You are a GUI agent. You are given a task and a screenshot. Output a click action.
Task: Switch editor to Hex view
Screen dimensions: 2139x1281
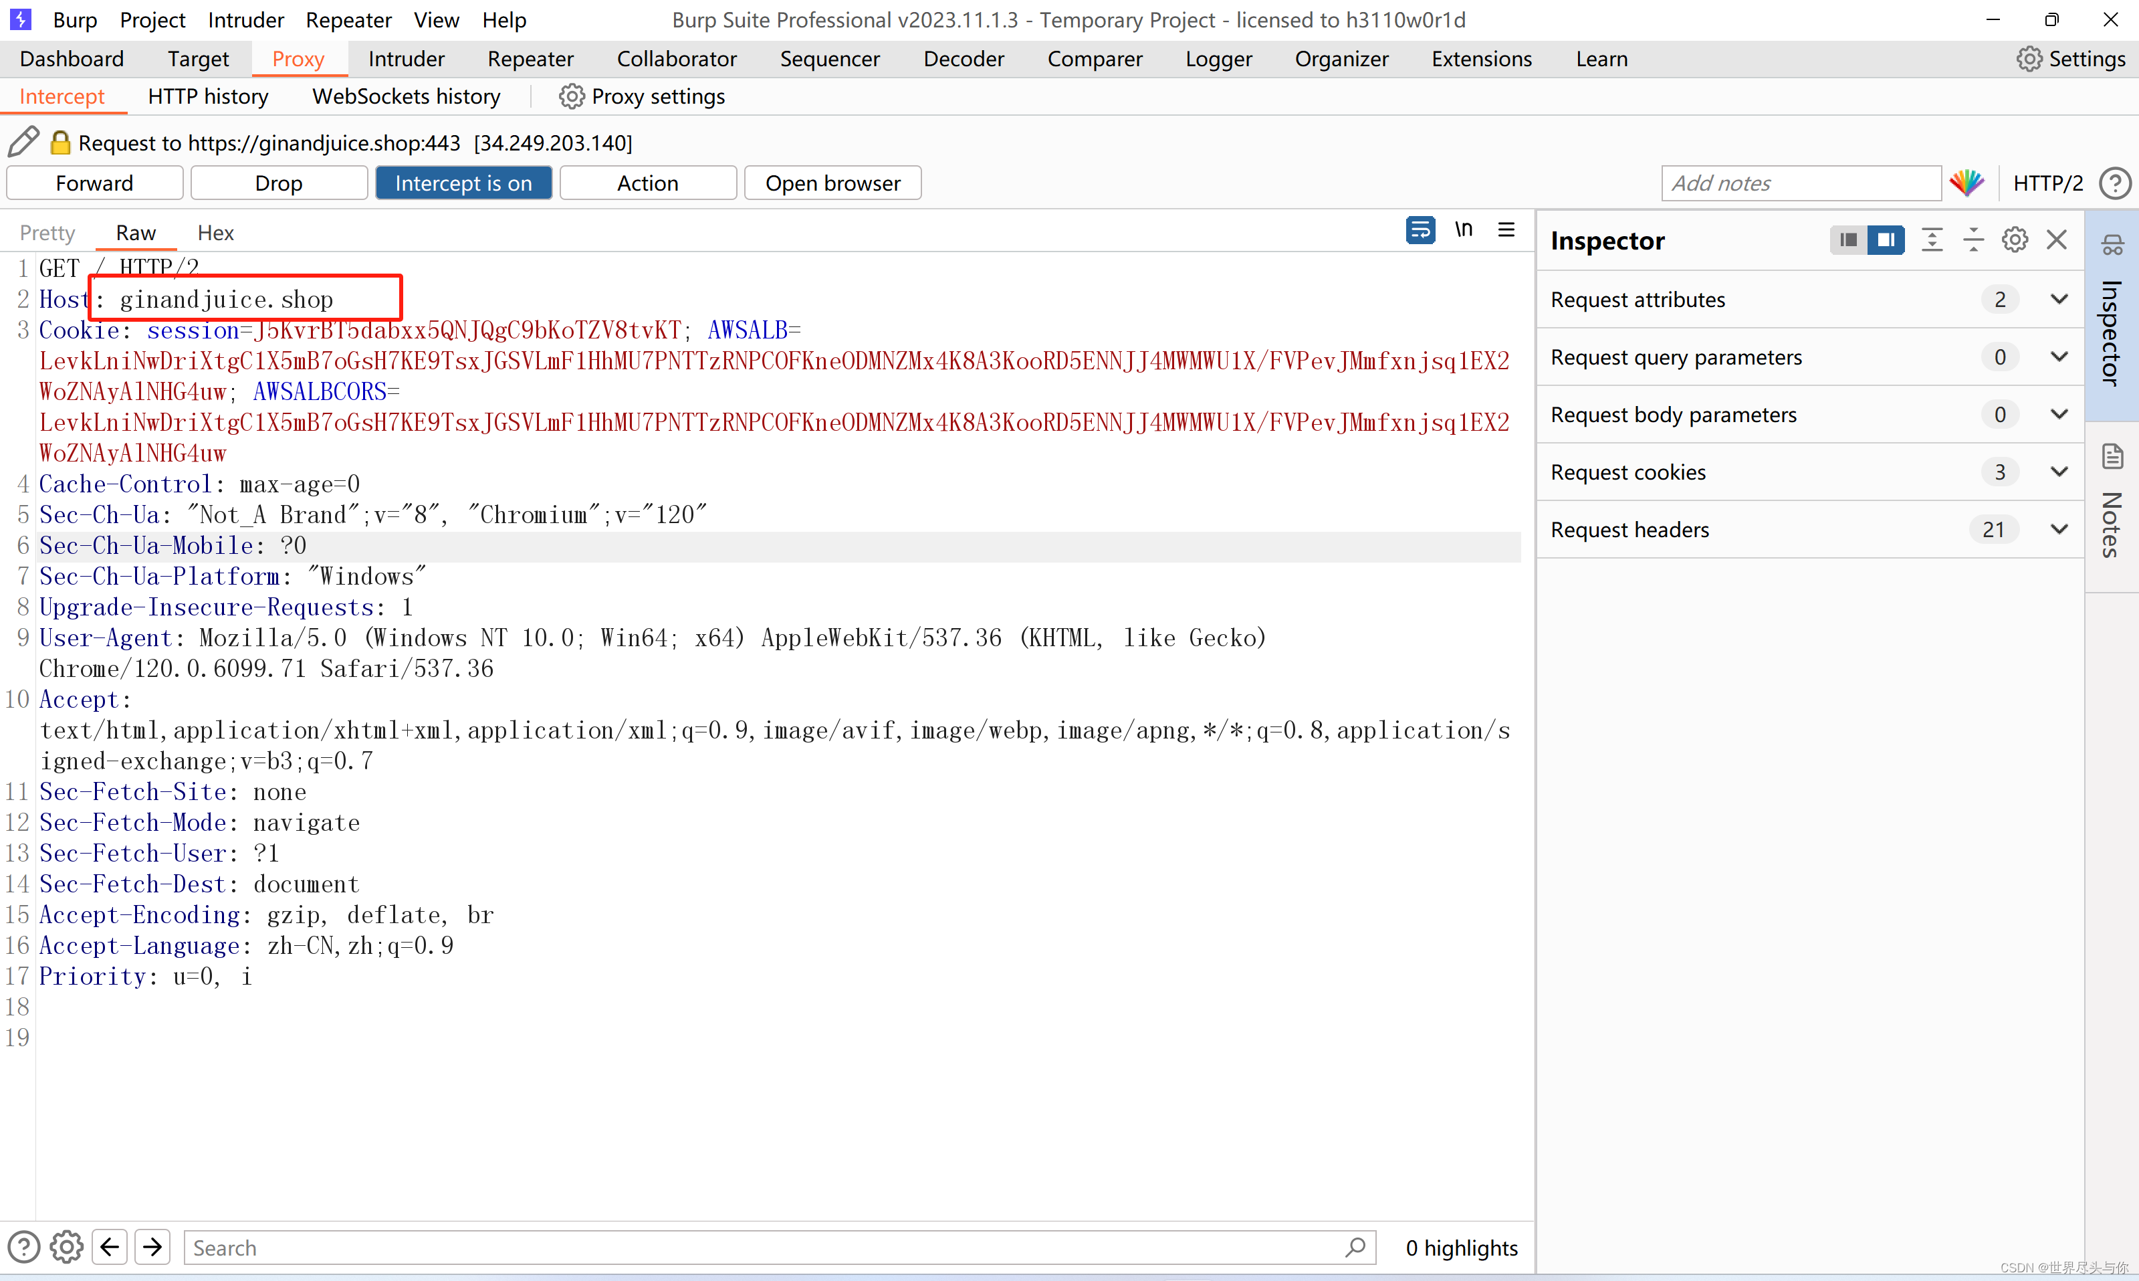216,232
